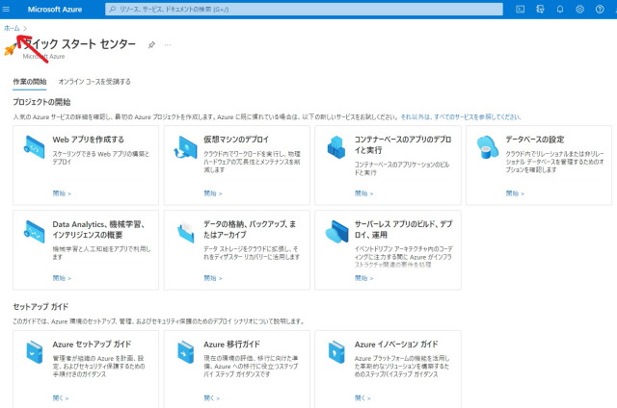The height and width of the screenshot is (408, 617).
Task: Click 開く under Azure 移行ガイド
Action: click(212, 397)
